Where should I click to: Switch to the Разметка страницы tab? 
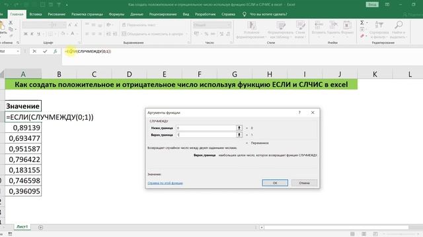(x=87, y=14)
